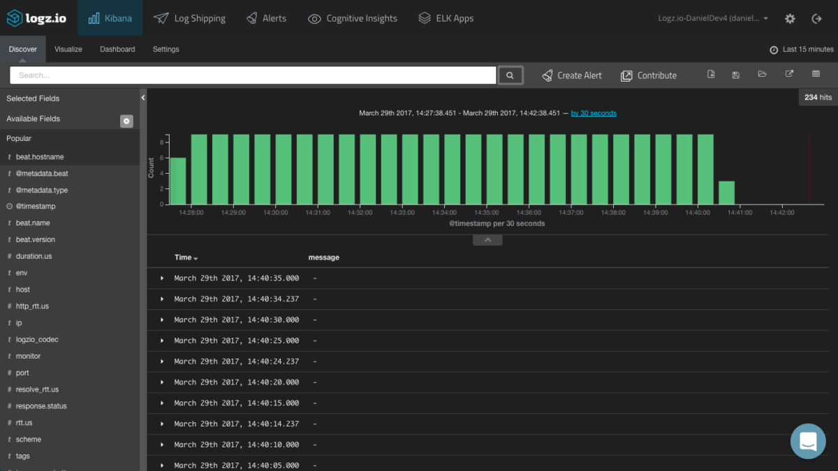Open the Alerts menu
This screenshot has height=471, width=838.
tap(267, 19)
